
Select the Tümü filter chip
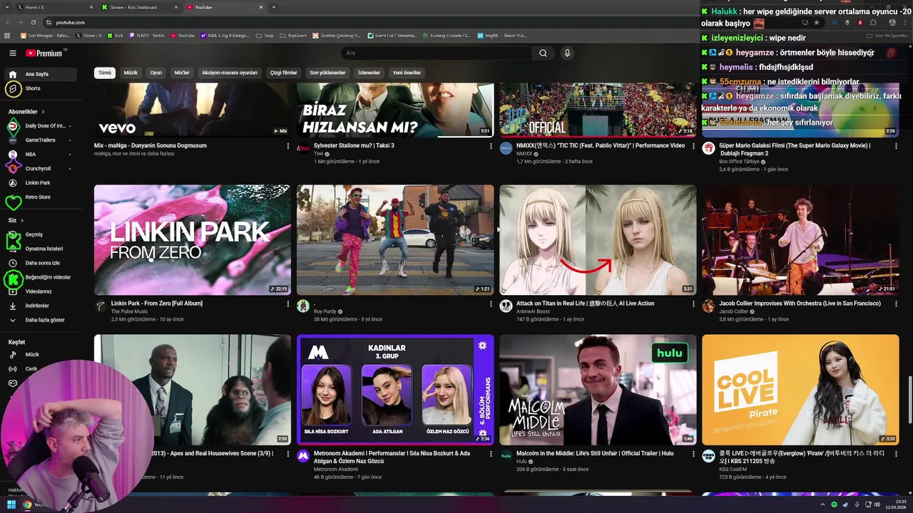105,73
